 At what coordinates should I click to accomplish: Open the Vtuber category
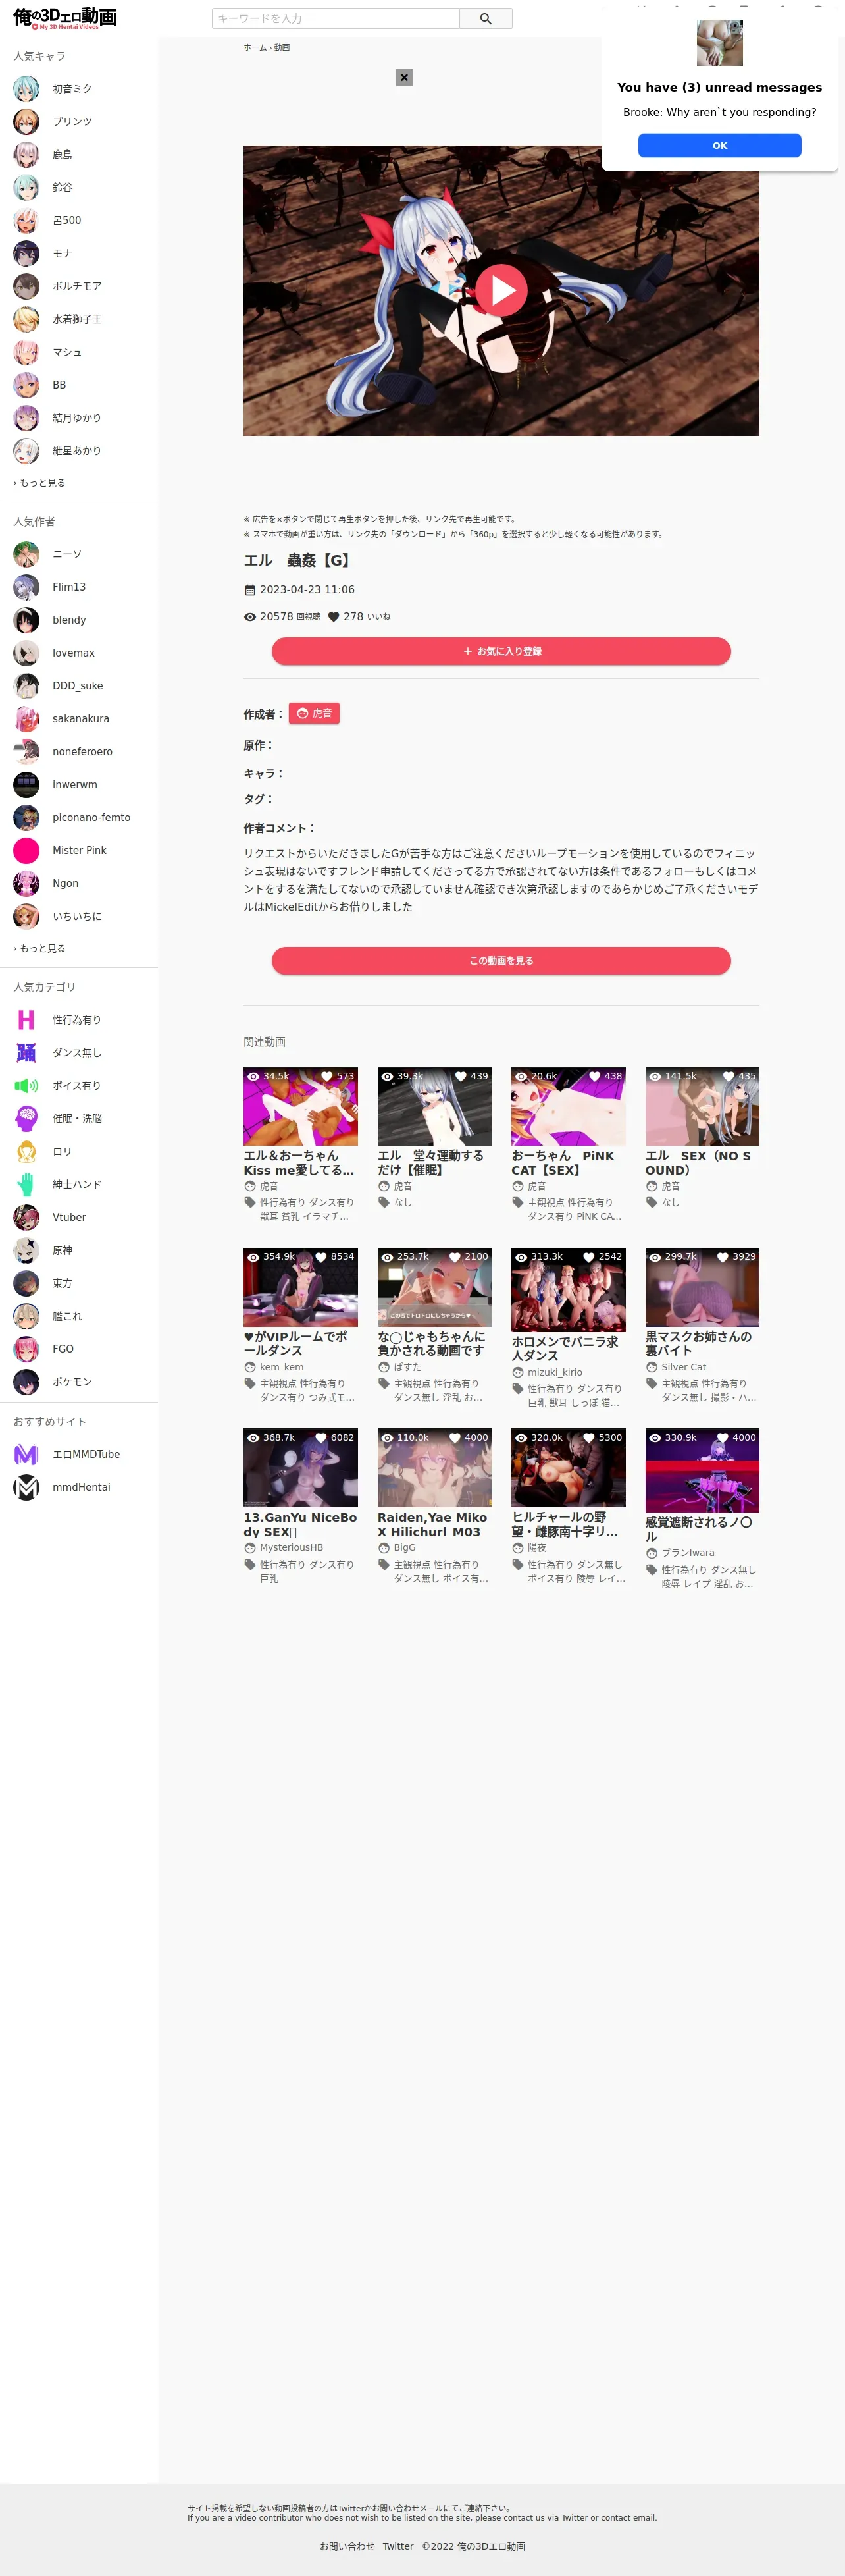(69, 1218)
